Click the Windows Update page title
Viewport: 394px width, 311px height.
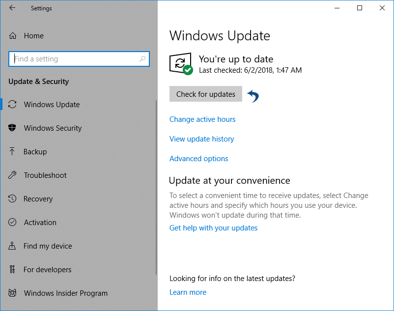pyautogui.click(x=220, y=36)
